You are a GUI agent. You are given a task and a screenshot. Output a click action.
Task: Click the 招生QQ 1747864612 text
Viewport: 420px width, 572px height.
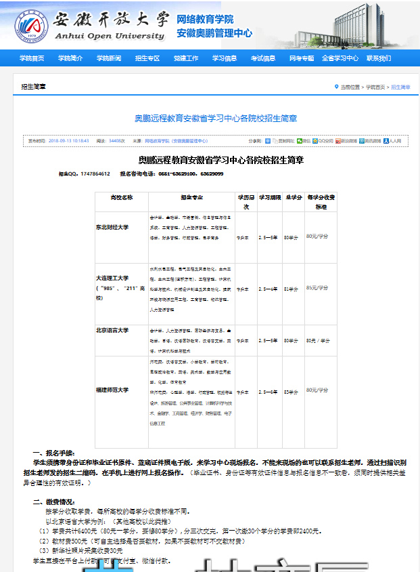[x=85, y=174]
